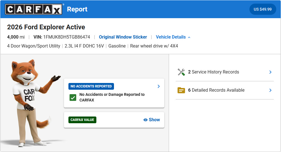Screen dimensions: 281x152
Task: Click the 'Report' header text
Action: 77,9
